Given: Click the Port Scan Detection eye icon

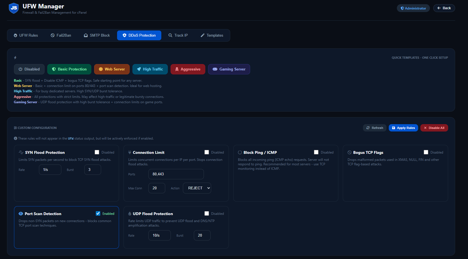Looking at the screenshot, I should pyautogui.click(x=21, y=214).
